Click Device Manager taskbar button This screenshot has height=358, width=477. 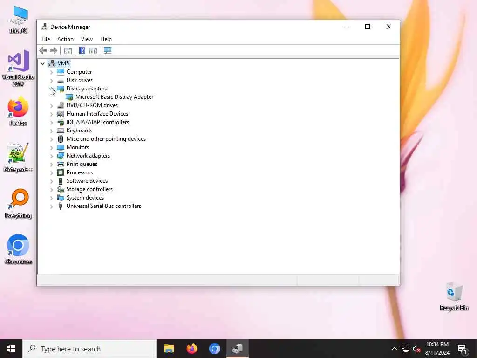pos(238,349)
